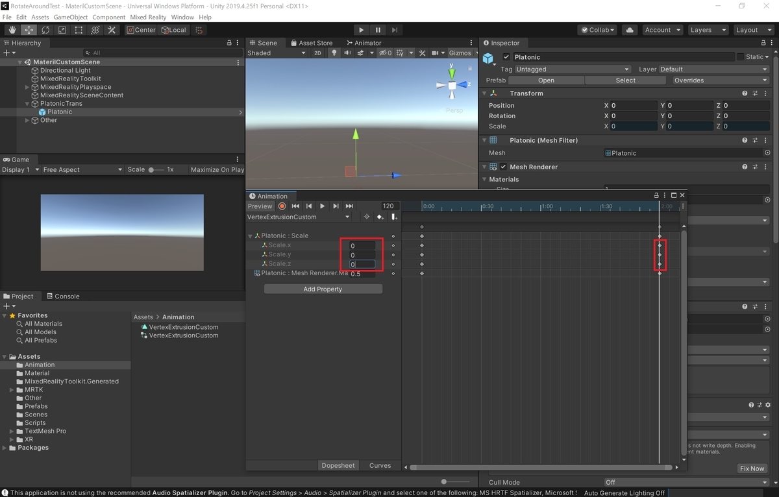Lock the Hierarchy panel

point(229,43)
